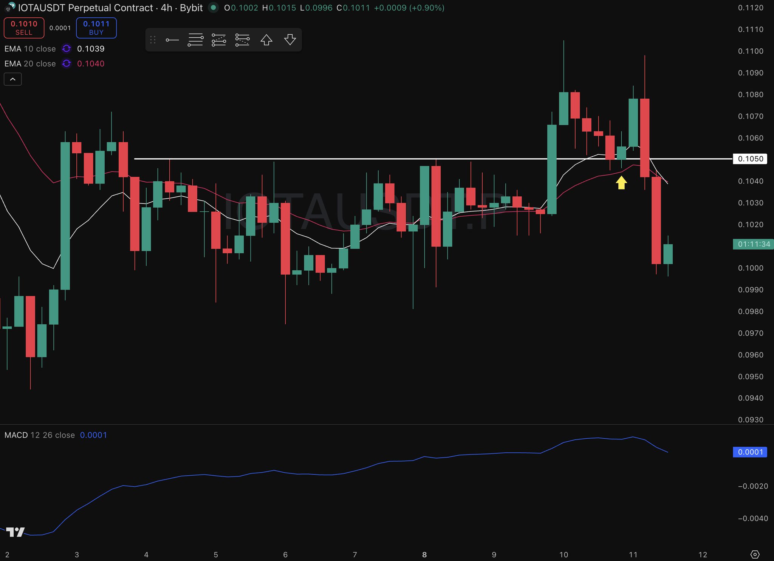Click the 0.1050 horizontal line price label

pyautogui.click(x=750, y=159)
